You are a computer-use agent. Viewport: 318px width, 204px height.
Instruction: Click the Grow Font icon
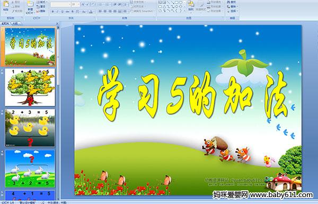[x=83, y=4]
